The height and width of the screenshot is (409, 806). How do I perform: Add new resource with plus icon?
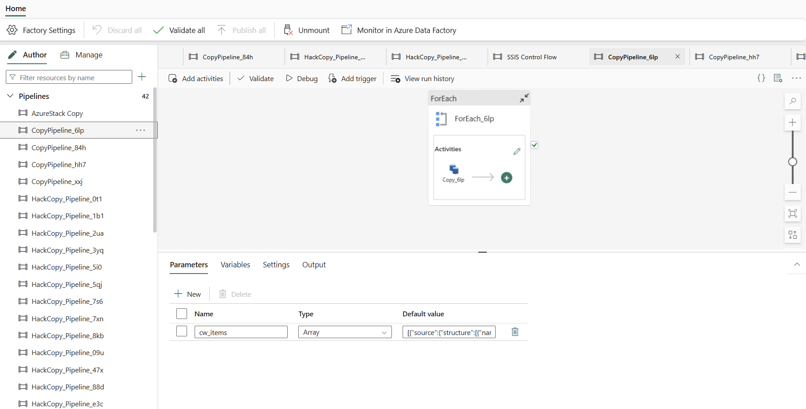(142, 77)
